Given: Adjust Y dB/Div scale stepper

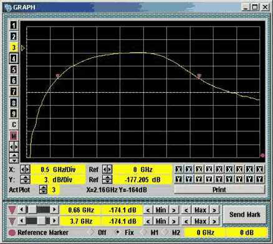Looking at the screenshot, I should coord(25,179).
